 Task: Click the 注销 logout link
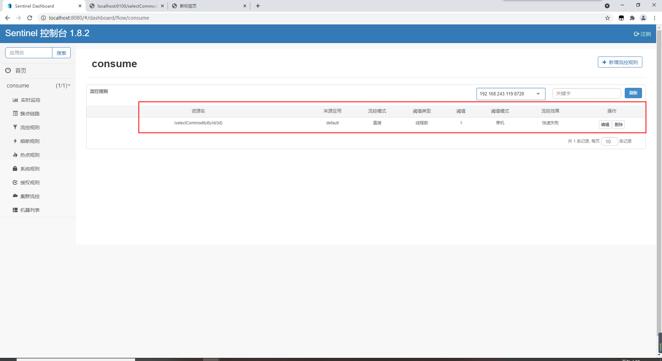click(643, 34)
